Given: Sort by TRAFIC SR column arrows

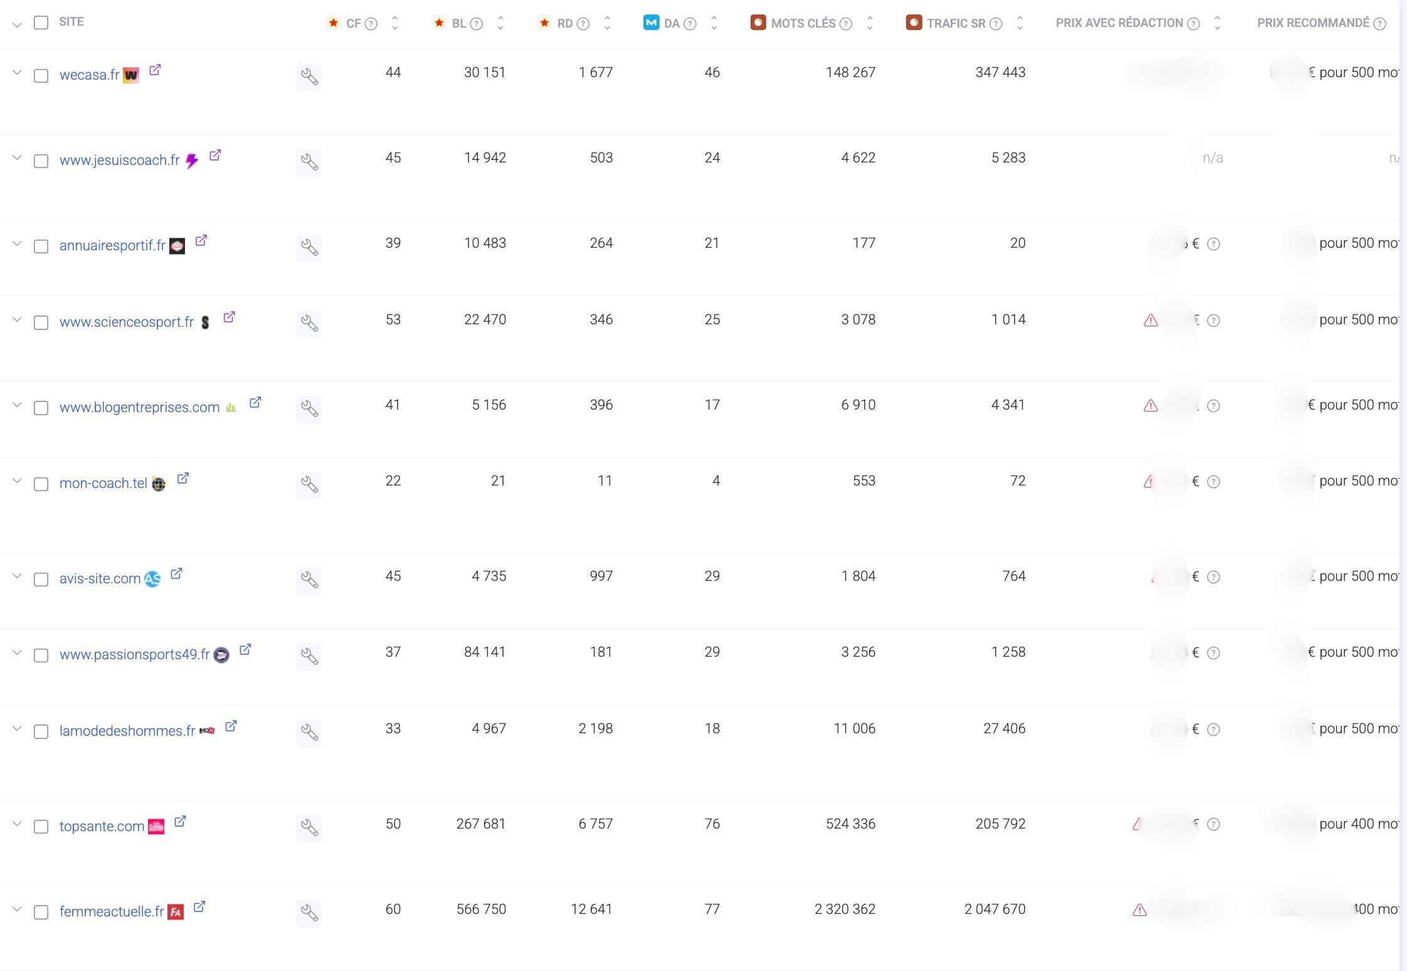Looking at the screenshot, I should click(1020, 23).
